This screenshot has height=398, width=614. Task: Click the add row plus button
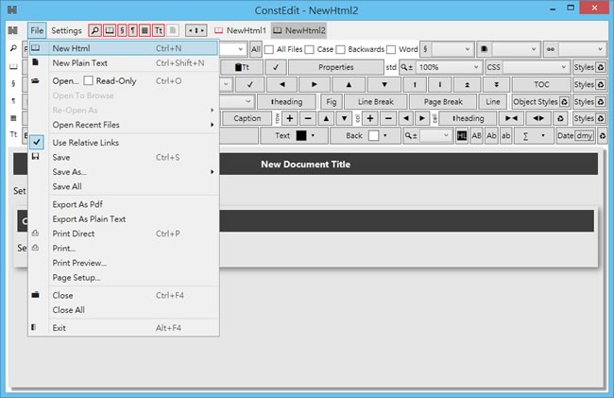[x=290, y=118]
